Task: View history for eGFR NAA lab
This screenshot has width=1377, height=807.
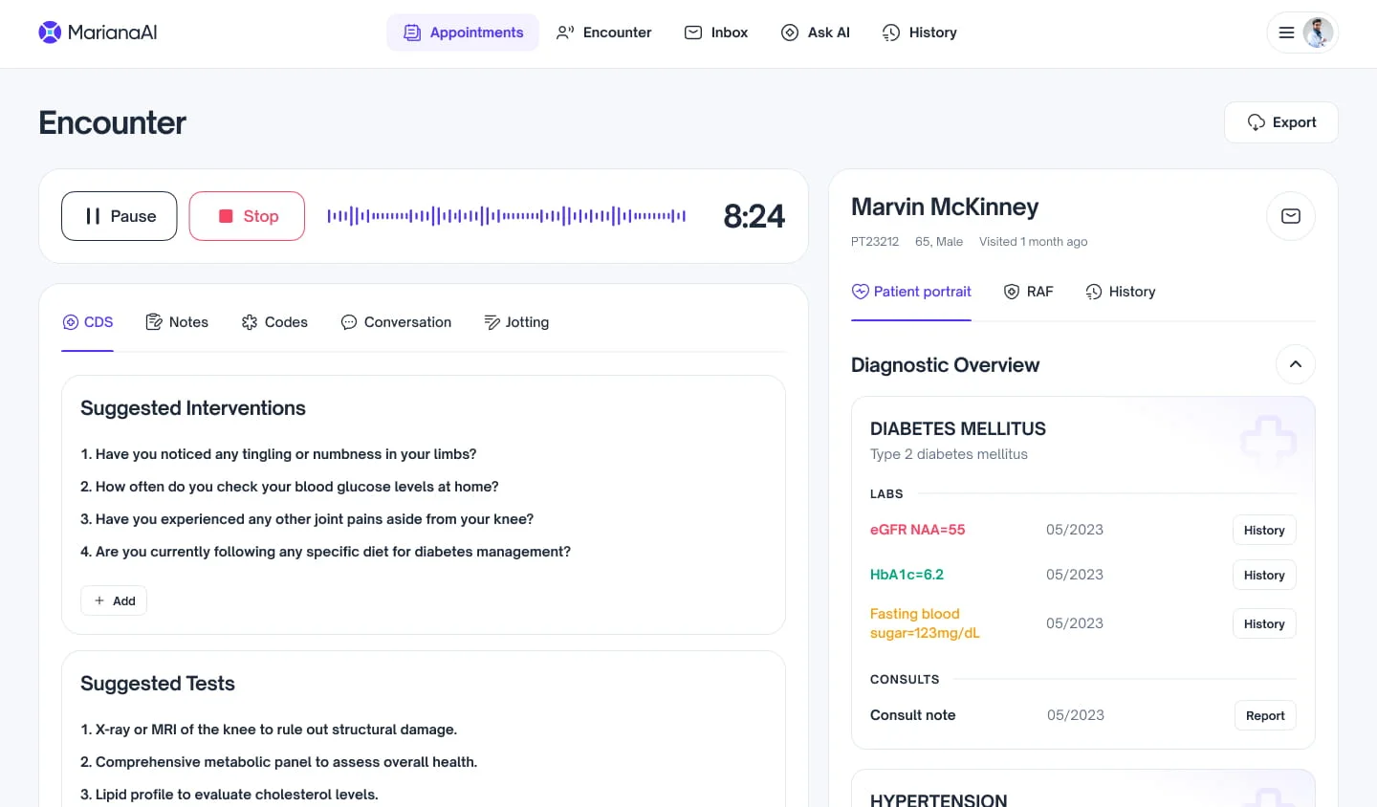Action: pos(1264,530)
